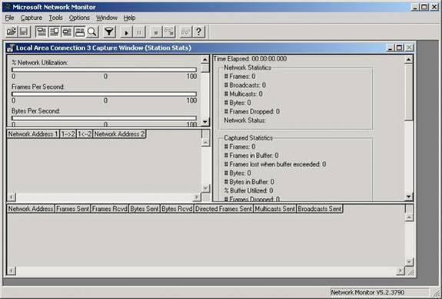This screenshot has width=442, height=299.
Task: Click the Display Captured Data glasses icon
Action: click(186, 31)
